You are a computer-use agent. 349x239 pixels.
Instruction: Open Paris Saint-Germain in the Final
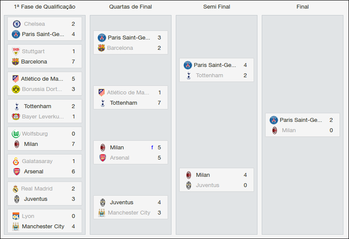[x=301, y=120]
